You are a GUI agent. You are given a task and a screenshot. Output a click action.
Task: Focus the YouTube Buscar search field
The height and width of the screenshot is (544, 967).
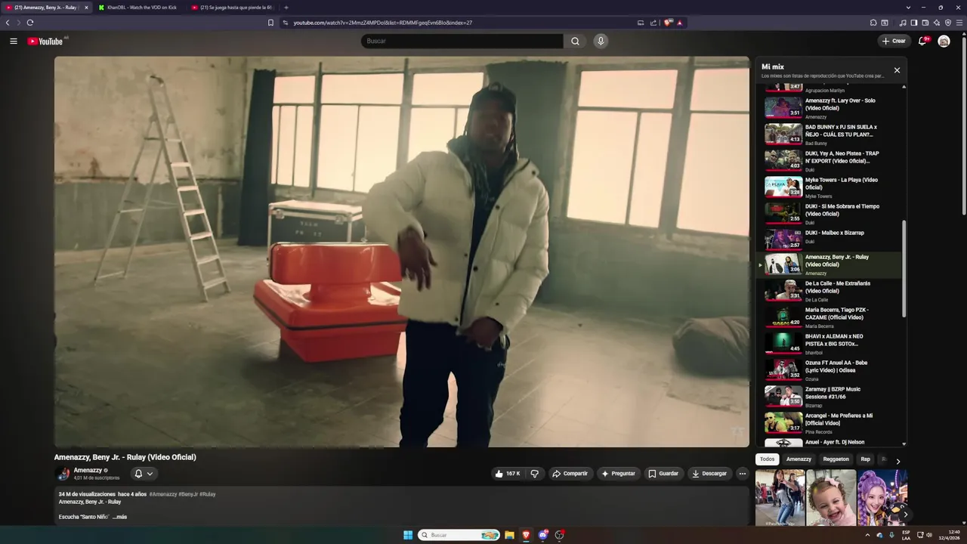click(462, 41)
